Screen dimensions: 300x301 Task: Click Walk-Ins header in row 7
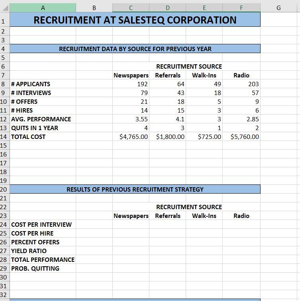click(204, 75)
